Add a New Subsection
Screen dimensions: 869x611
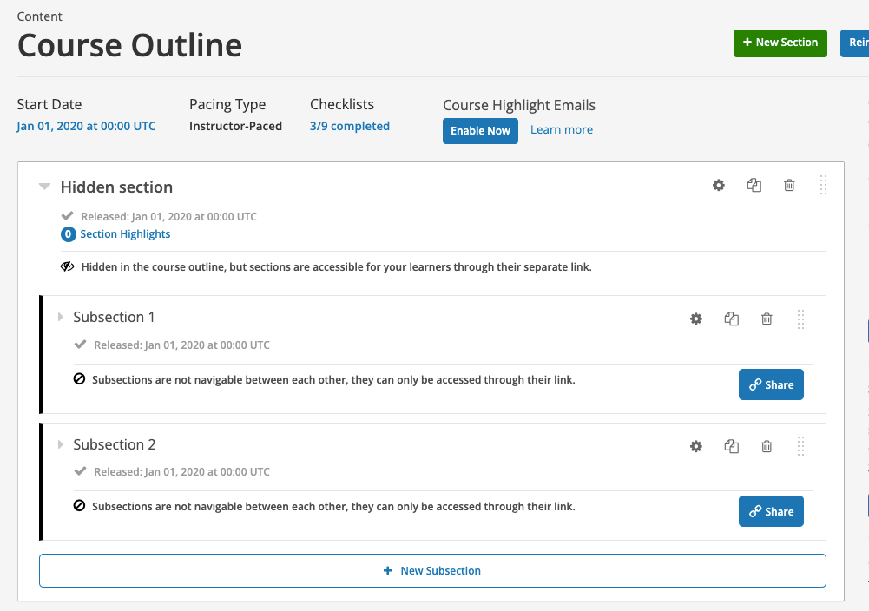click(x=432, y=570)
